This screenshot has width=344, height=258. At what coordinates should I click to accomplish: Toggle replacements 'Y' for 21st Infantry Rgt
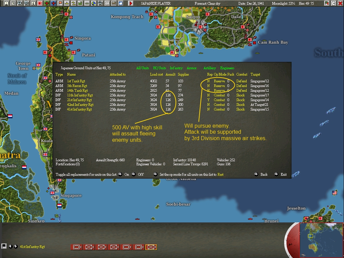pyautogui.click(x=208, y=100)
